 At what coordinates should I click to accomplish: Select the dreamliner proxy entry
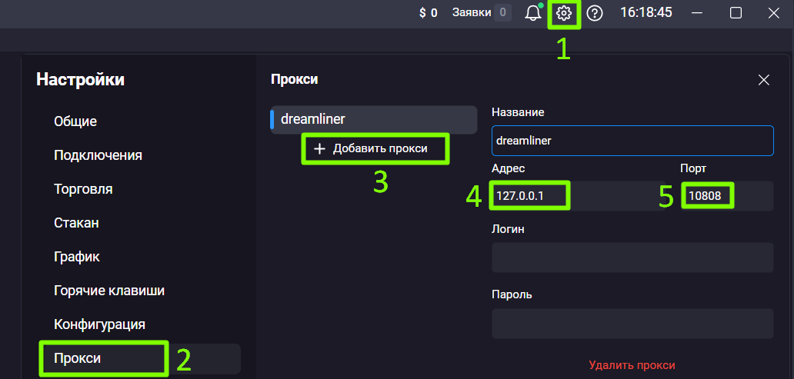click(373, 120)
